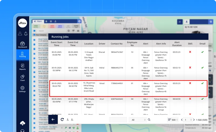Open the Reports section in sidebar

(x=22, y=67)
